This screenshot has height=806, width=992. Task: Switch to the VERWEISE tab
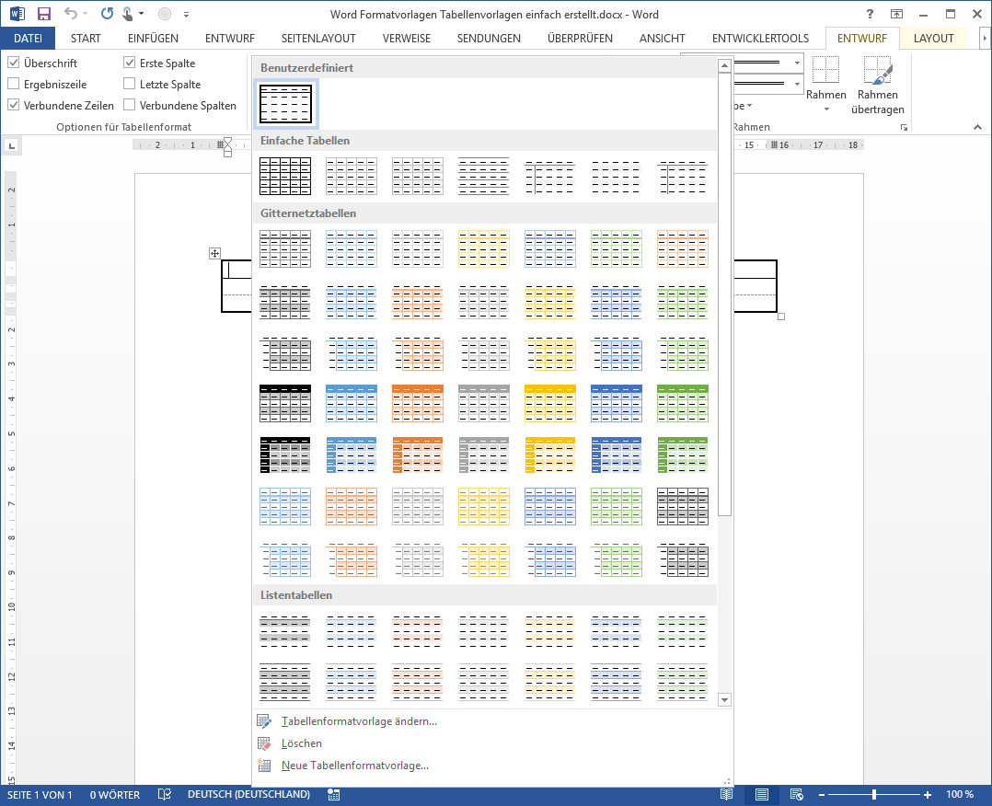tap(406, 38)
